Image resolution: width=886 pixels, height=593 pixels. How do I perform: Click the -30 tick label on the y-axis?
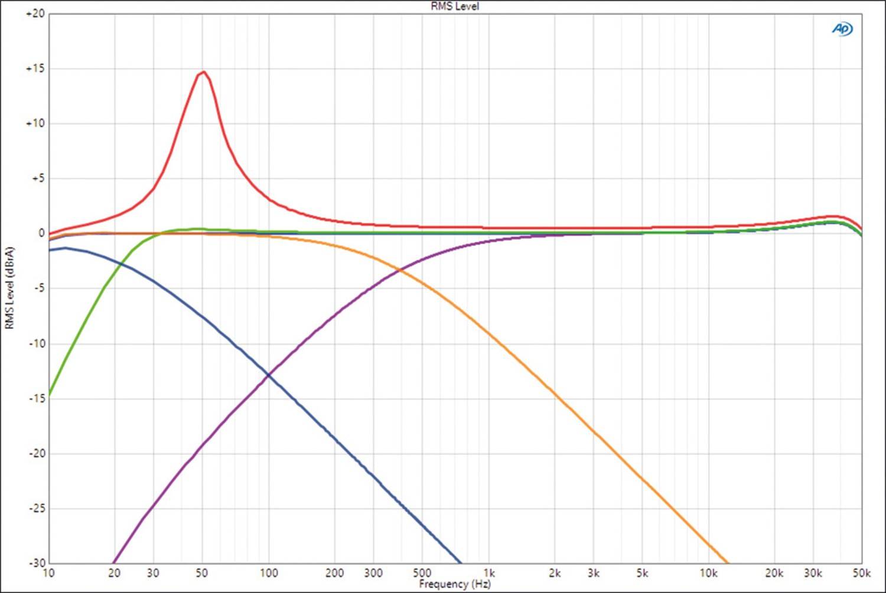click(36, 563)
